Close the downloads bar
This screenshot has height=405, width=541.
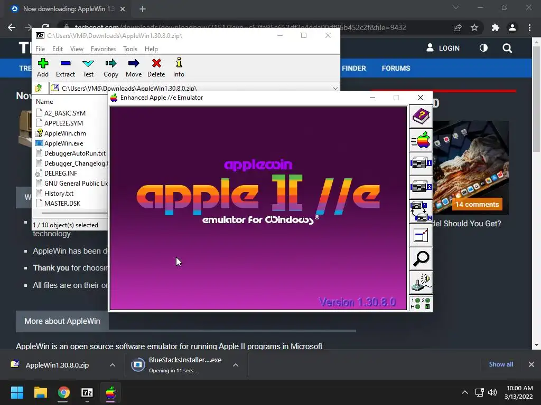point(531,364)
